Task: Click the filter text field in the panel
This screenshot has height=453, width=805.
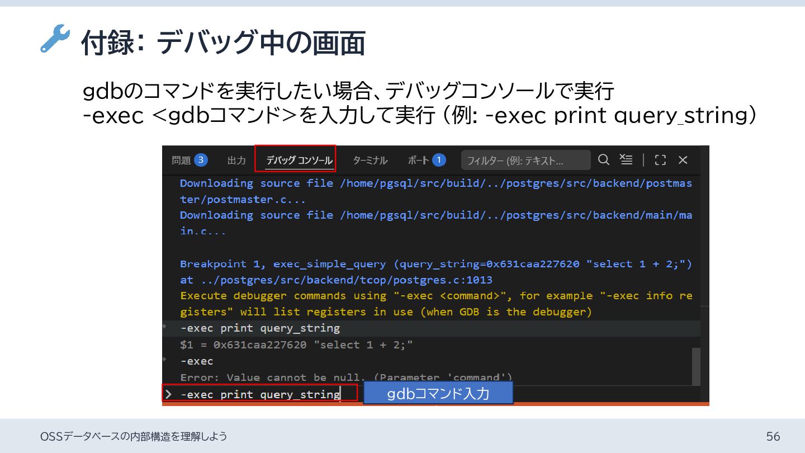Action: pos(525,161)
